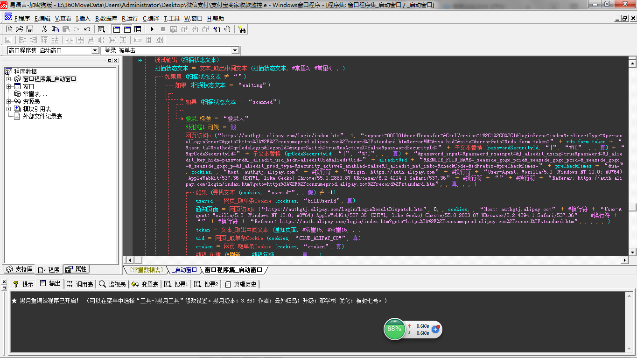Run the program with play icon
Screen dimensions: 637x358
[152, 29]
